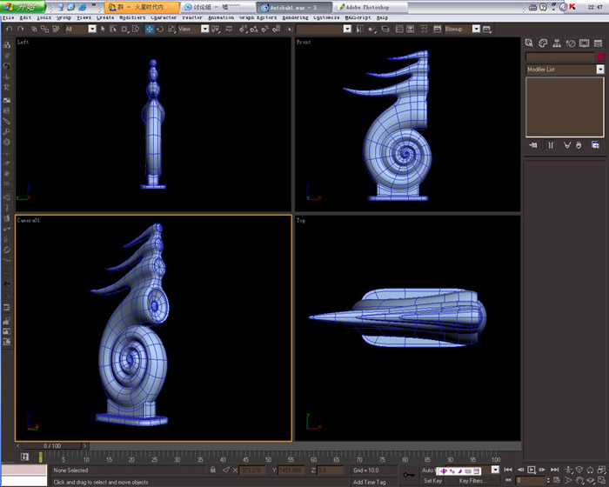Switch to Adobe Photoshop taskbar window
The height and width of the screenshot is (487, 609).
tap(371, 7)
